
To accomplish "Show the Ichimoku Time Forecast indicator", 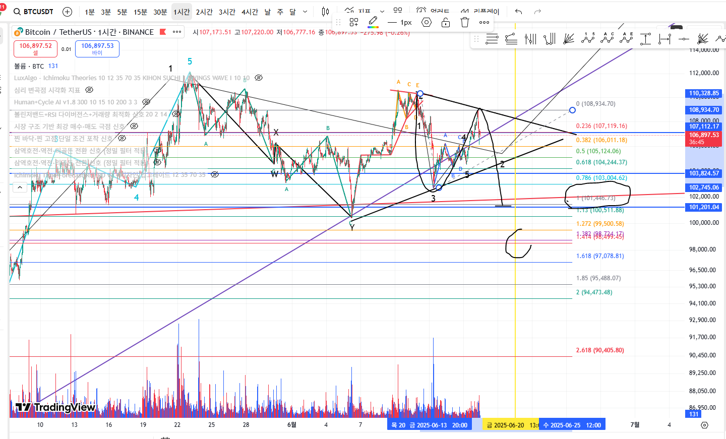I will coord(215,174).
